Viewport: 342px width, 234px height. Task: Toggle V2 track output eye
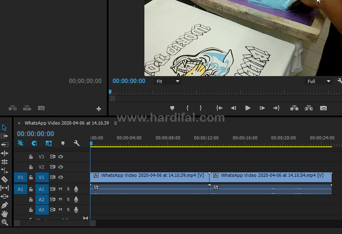[x=61, y=167]
